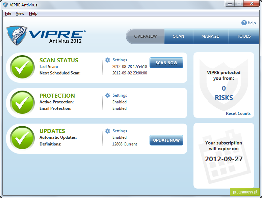Click the Next Scheduled Scan label
Image resolution: width=262 pixels, height=198 pixels.
tap(60, 73)
